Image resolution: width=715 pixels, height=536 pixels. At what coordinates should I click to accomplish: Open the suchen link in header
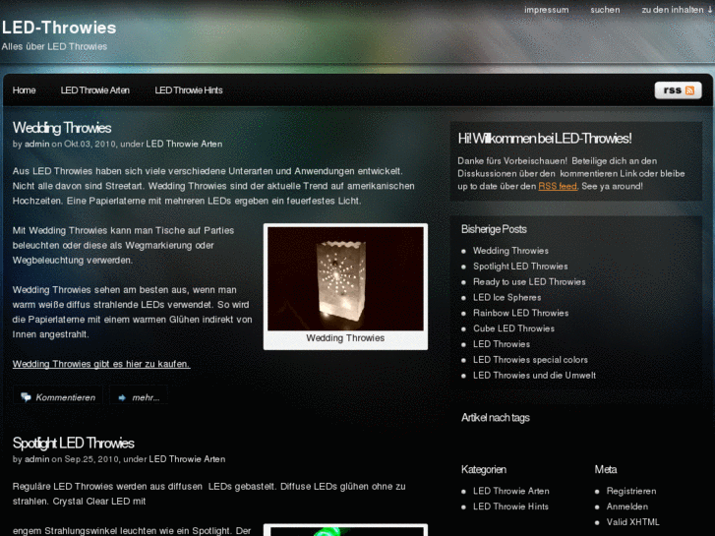point(605,10)
